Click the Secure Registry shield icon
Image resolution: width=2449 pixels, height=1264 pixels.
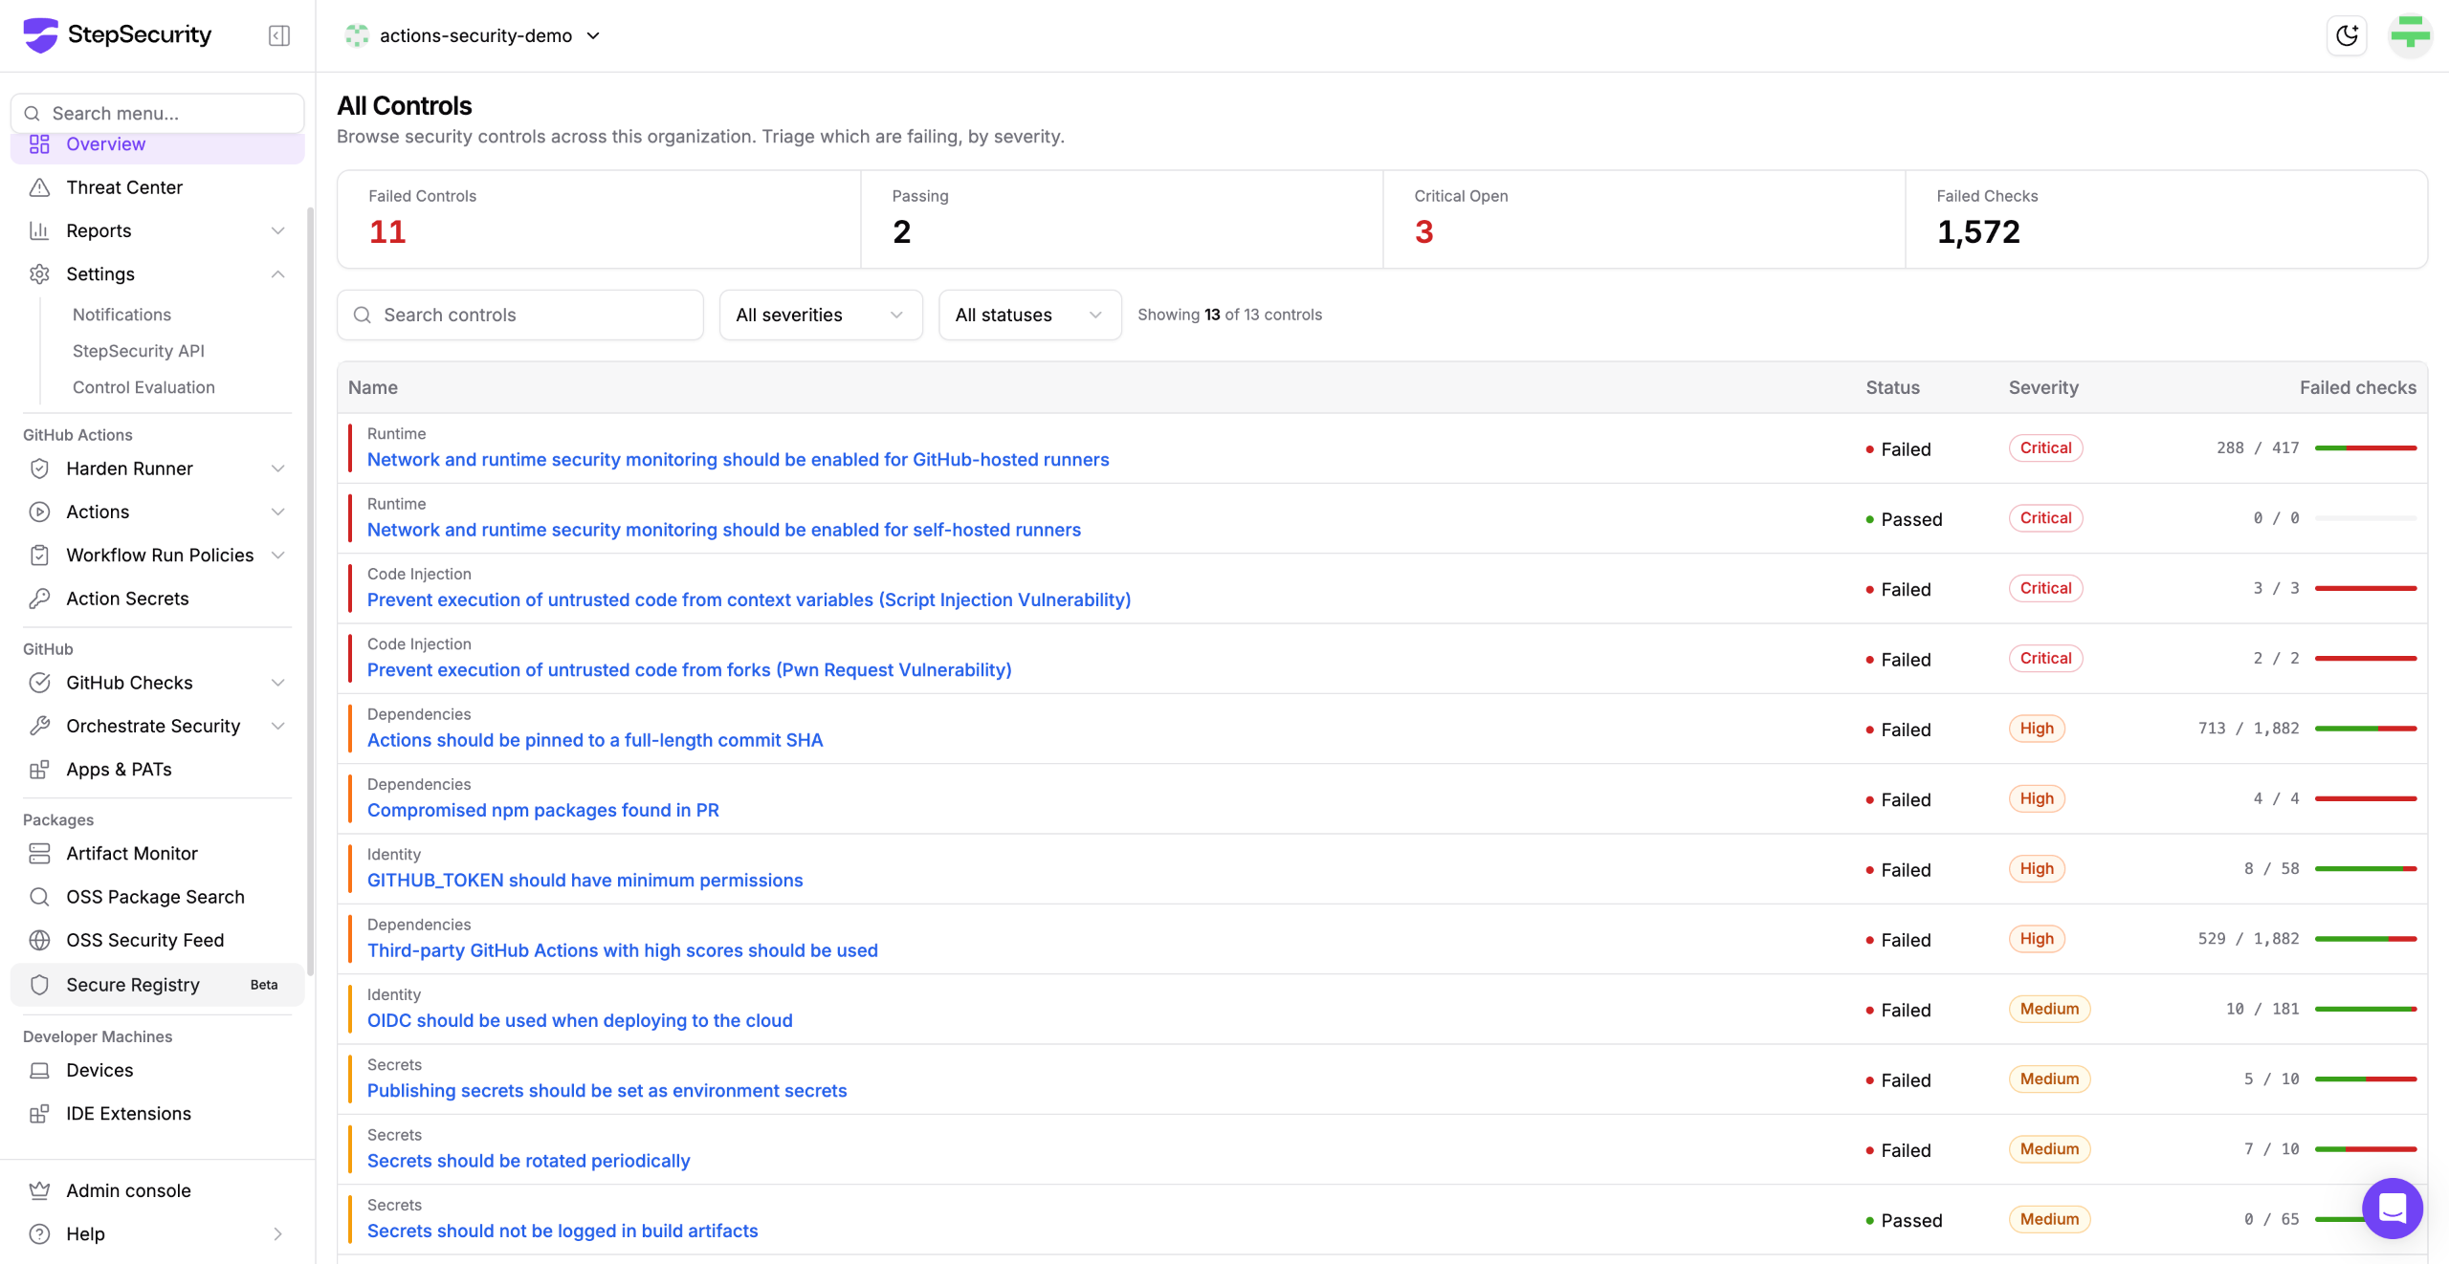pyautogui.click(x=39, y=985)
